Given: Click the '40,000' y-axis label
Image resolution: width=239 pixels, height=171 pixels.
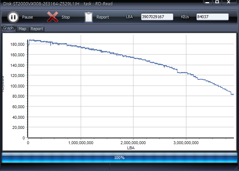Looking at the screenshot, I should 19,117.
